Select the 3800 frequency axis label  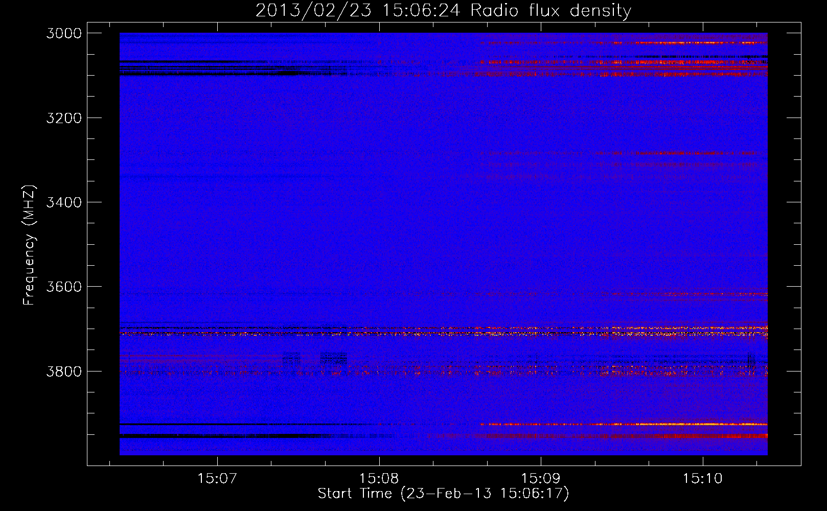click(64, 371)
